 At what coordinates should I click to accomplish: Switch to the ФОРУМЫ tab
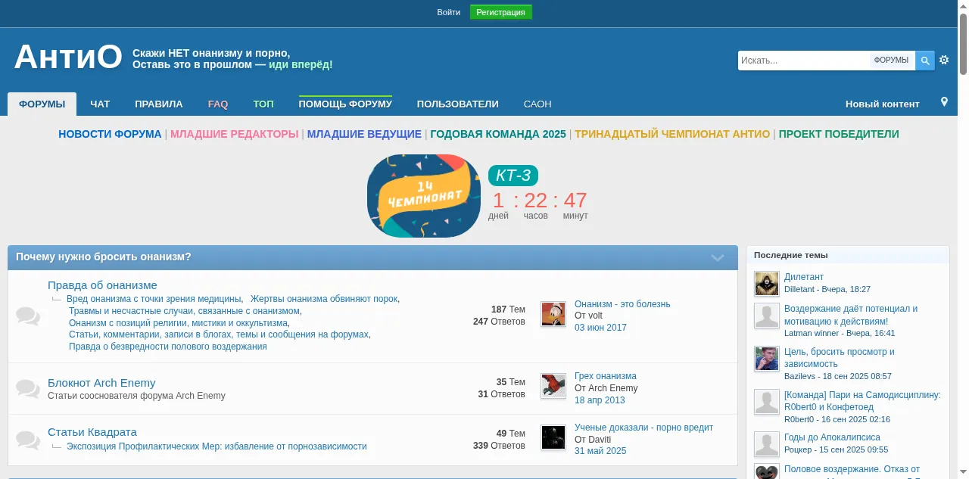[x=42, y=104]
